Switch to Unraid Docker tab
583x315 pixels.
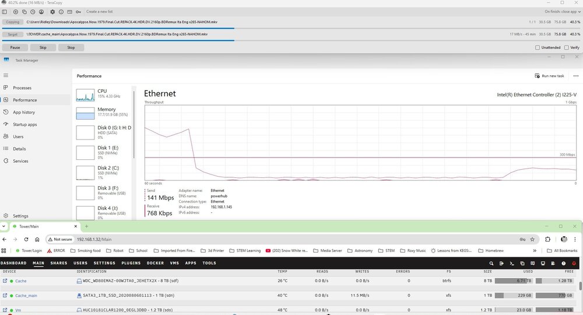tap(155, 263)
